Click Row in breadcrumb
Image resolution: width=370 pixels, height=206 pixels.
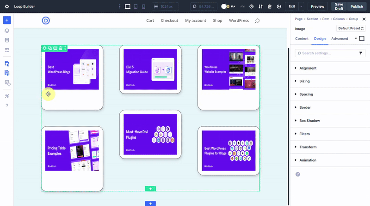click(326, 19)
